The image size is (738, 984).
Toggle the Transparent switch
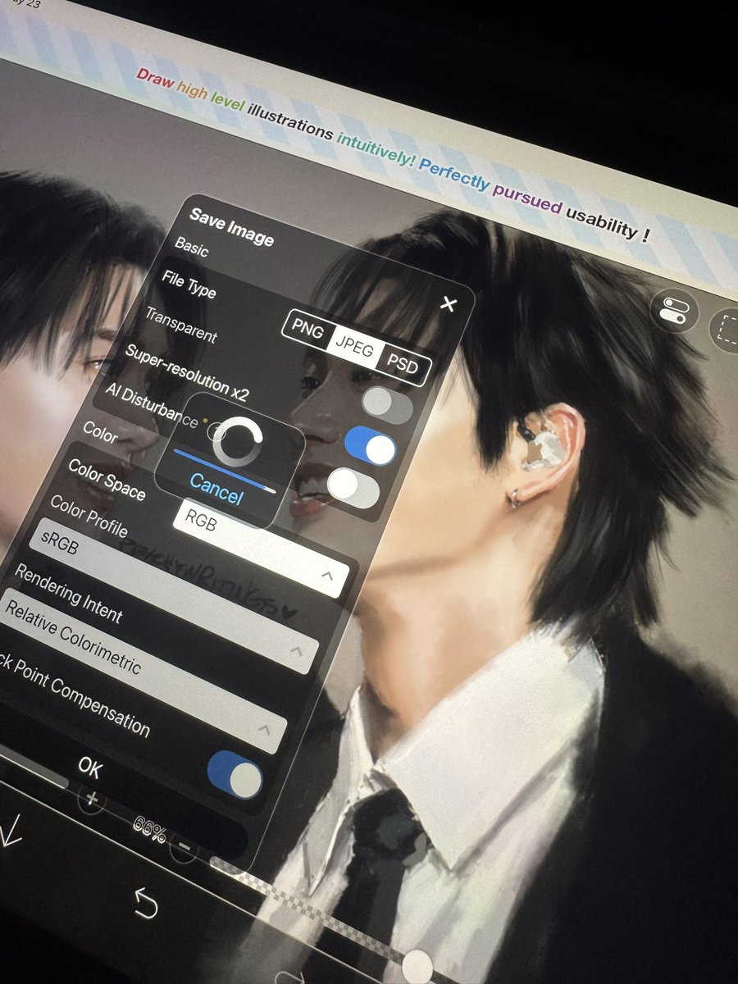pos(388,405)
